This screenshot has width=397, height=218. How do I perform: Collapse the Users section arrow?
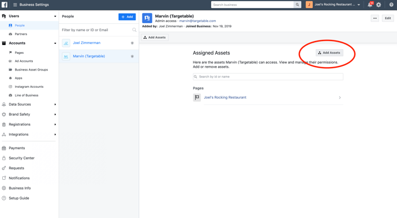click(x=55, y=16)
